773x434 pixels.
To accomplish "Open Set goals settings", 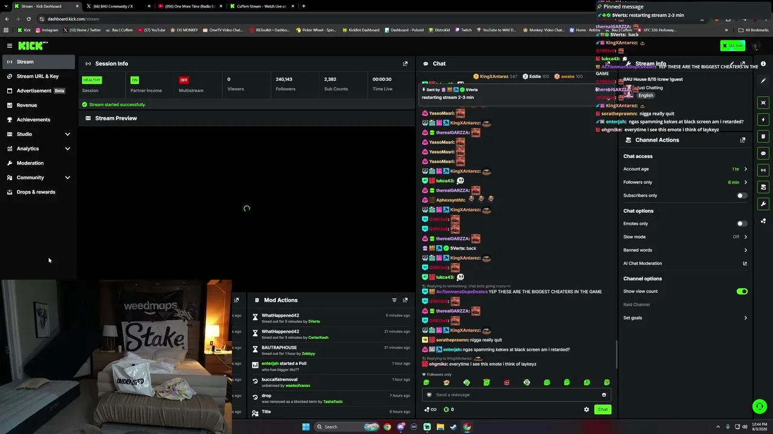I will pos(685,318).
